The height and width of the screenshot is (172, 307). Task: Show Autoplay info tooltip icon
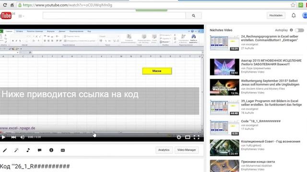pyautogui.click(x=291, y=30)
